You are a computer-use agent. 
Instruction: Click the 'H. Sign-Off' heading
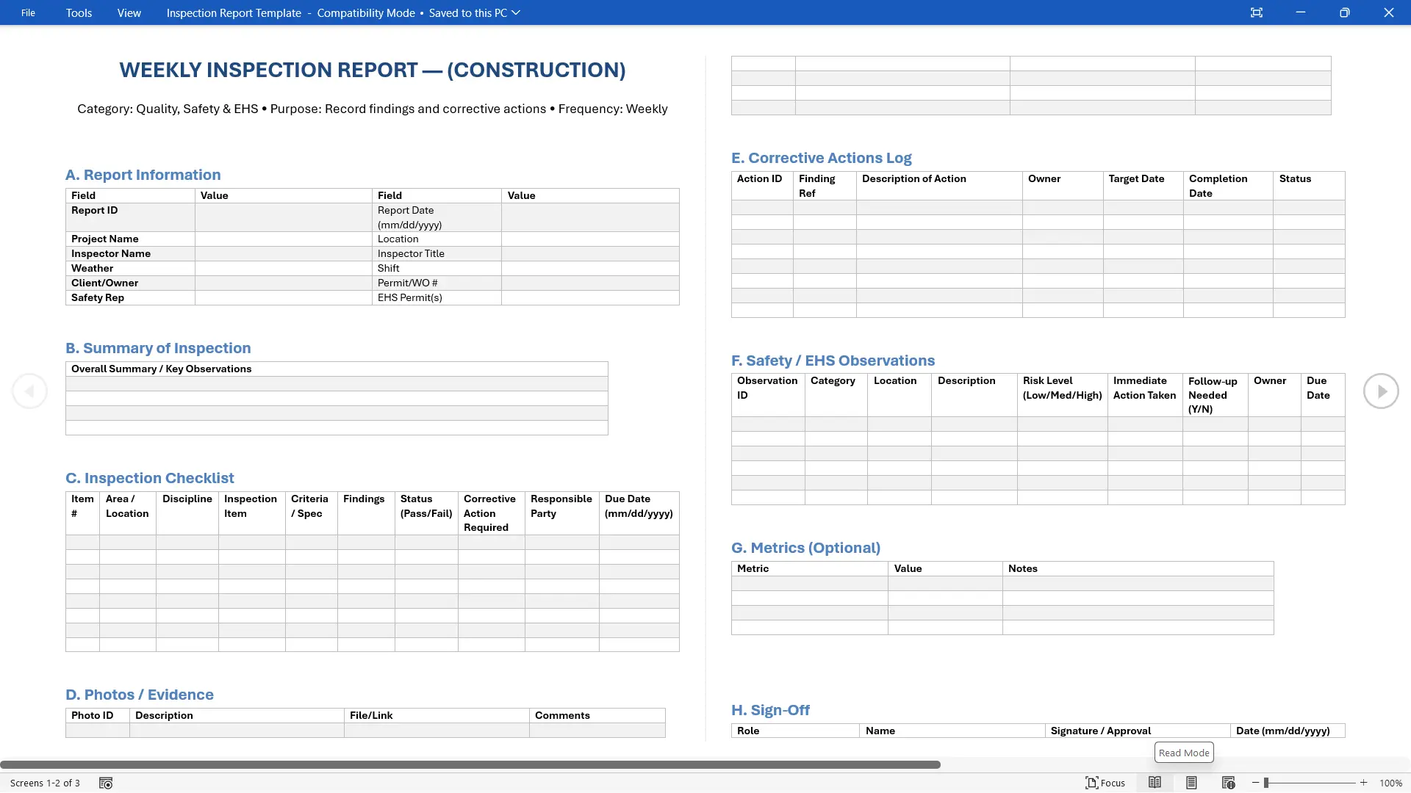(770, 710)
